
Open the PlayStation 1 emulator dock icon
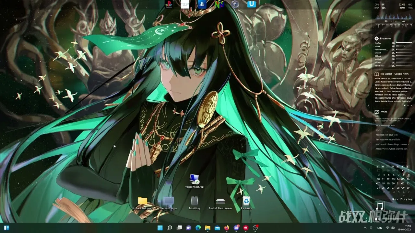pyautogui.click(x=169, y=4)
